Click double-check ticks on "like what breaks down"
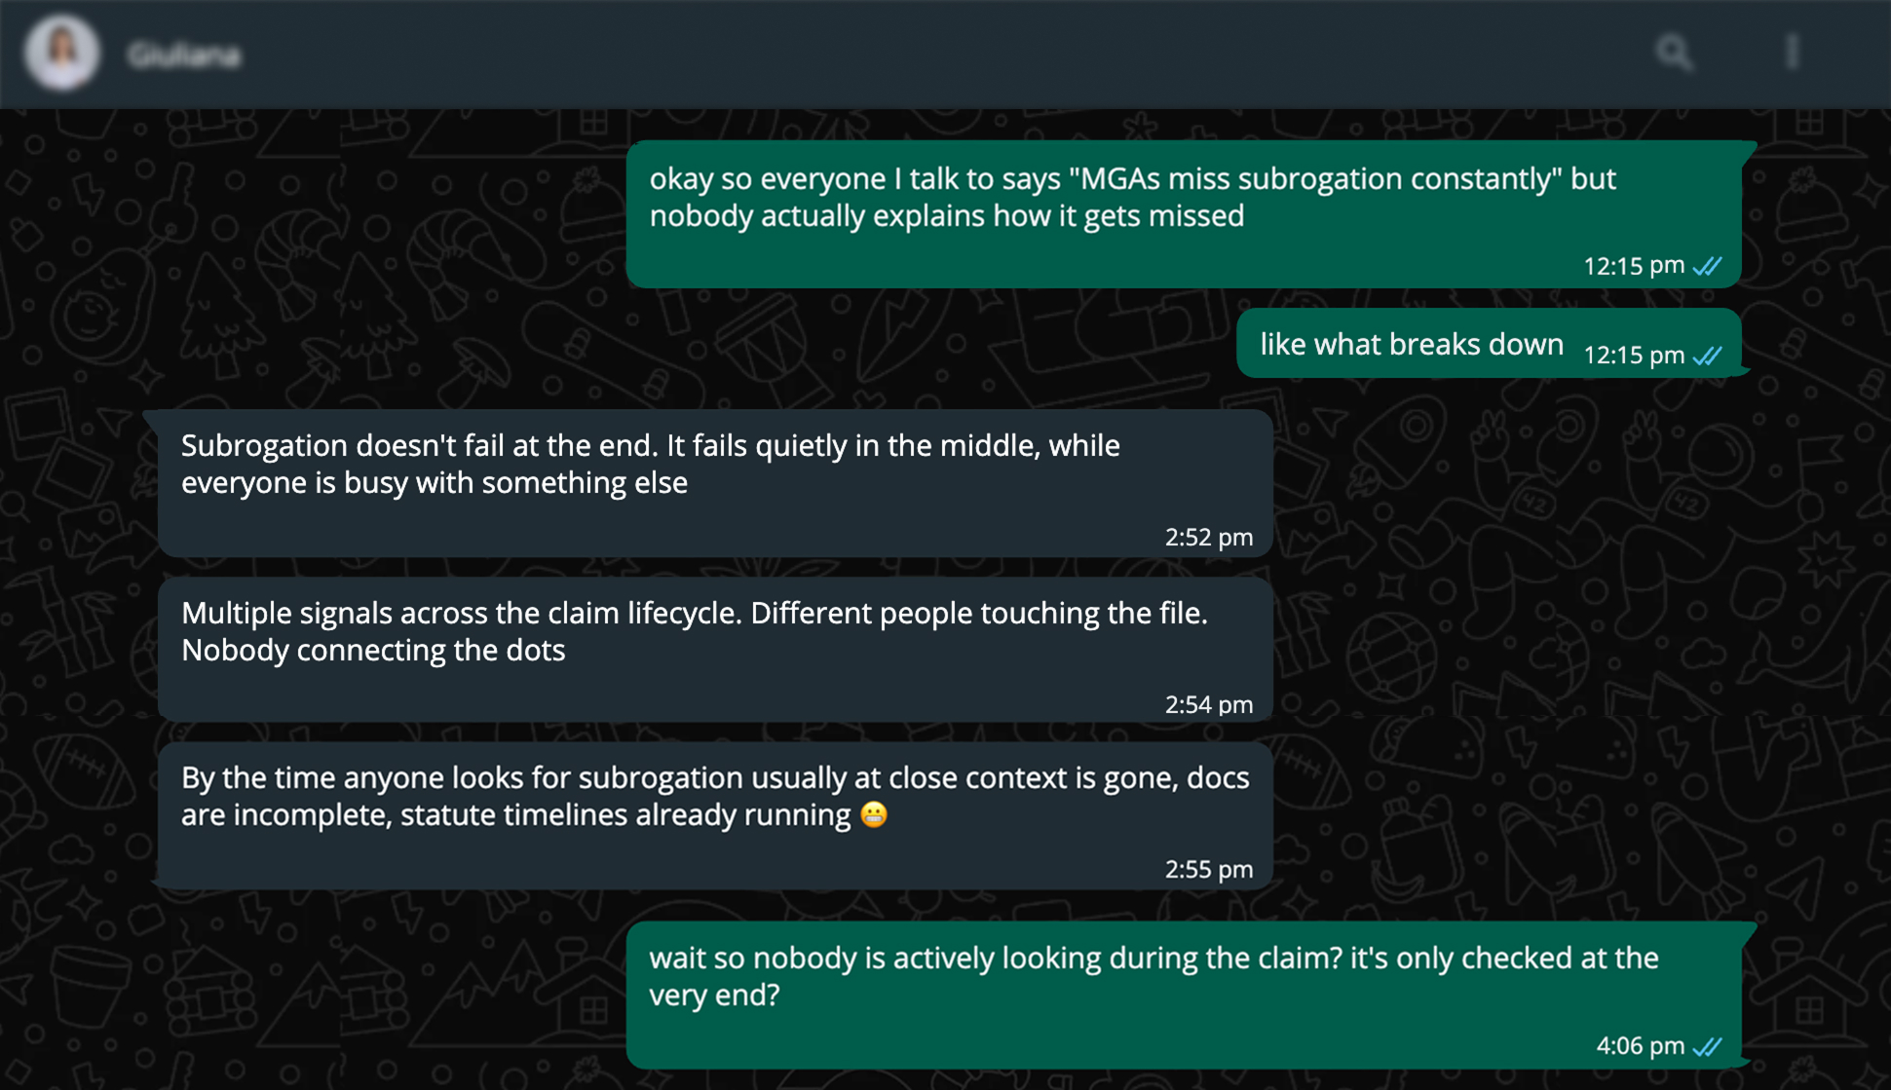This screenshot has width=1891, height=1090. [x=1708, y=356]
